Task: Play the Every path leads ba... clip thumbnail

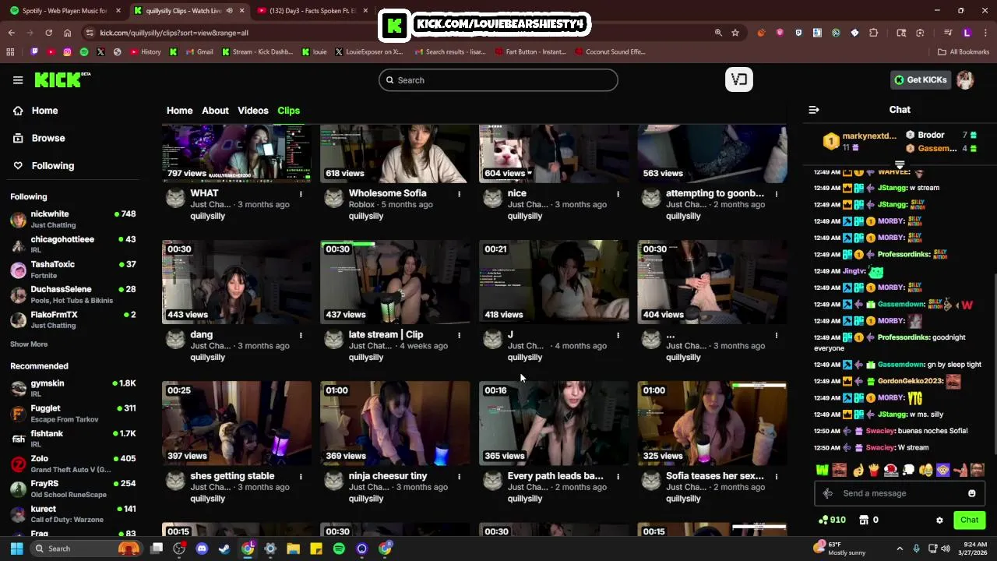Action: click(554, 422)
